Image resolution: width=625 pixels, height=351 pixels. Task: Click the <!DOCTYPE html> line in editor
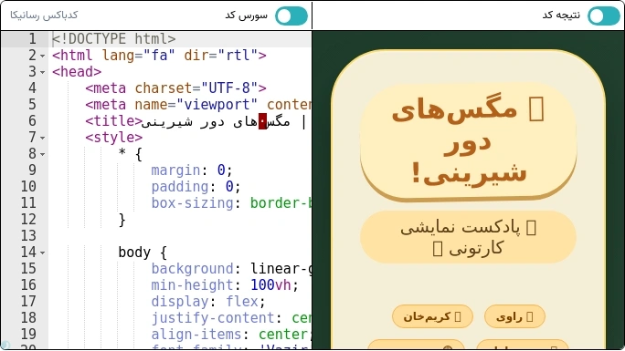click(114, 39)
